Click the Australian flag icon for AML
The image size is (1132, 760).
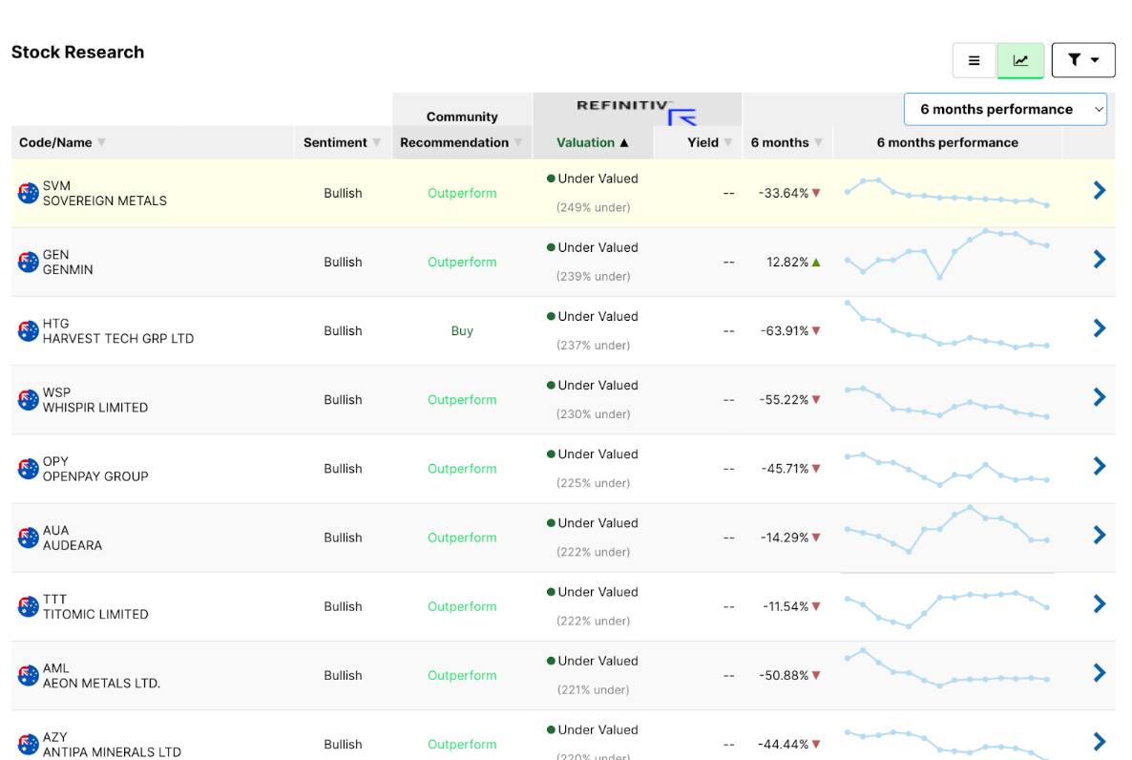(x=28, y=675)
